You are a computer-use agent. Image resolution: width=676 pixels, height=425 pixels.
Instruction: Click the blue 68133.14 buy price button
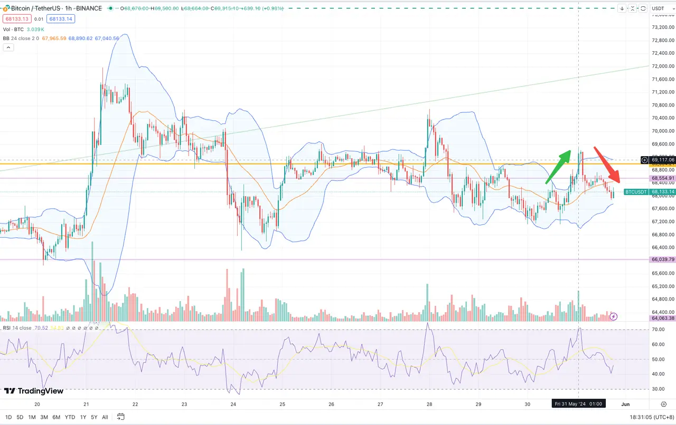pos(60,19)
